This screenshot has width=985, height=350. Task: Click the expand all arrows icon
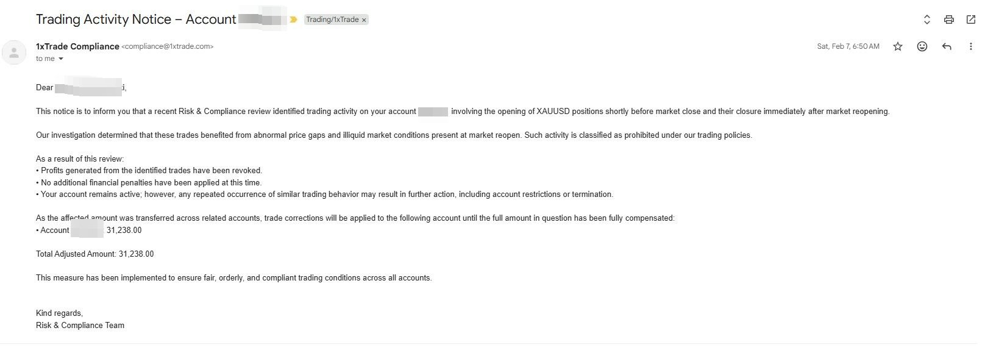pyautogui.click(x=926, y=20)
